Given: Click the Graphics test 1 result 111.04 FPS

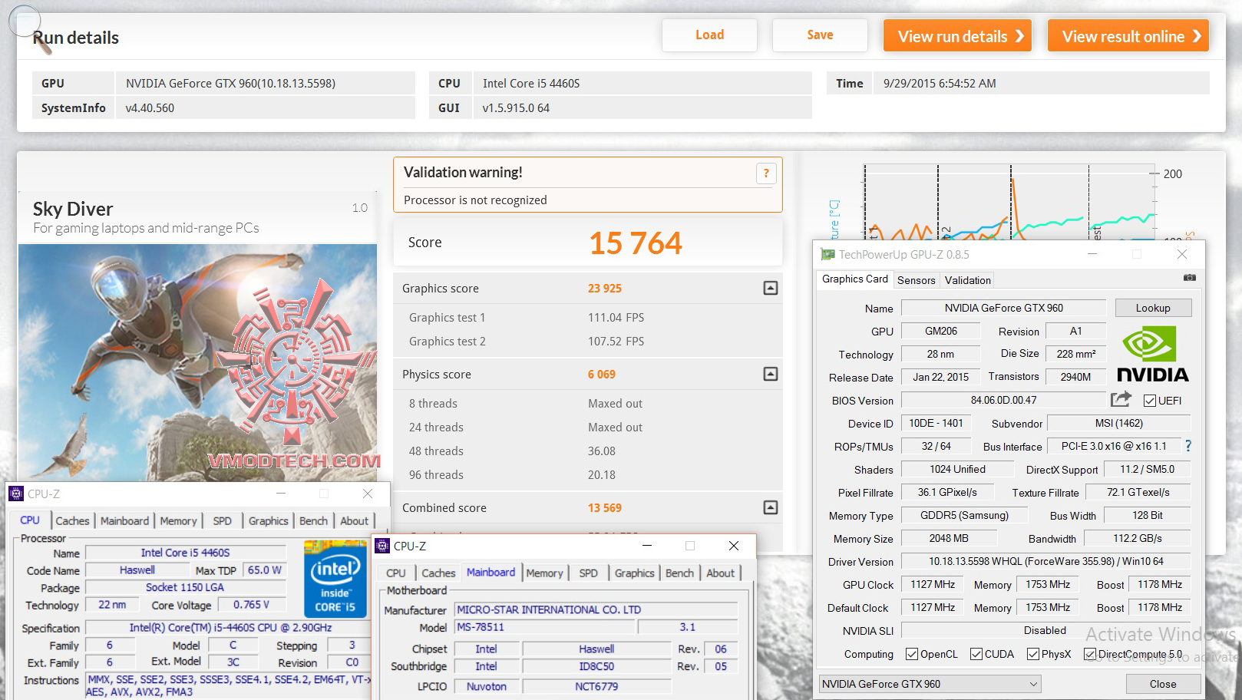Looking at the screenshot, I should [x=616, y=318].
